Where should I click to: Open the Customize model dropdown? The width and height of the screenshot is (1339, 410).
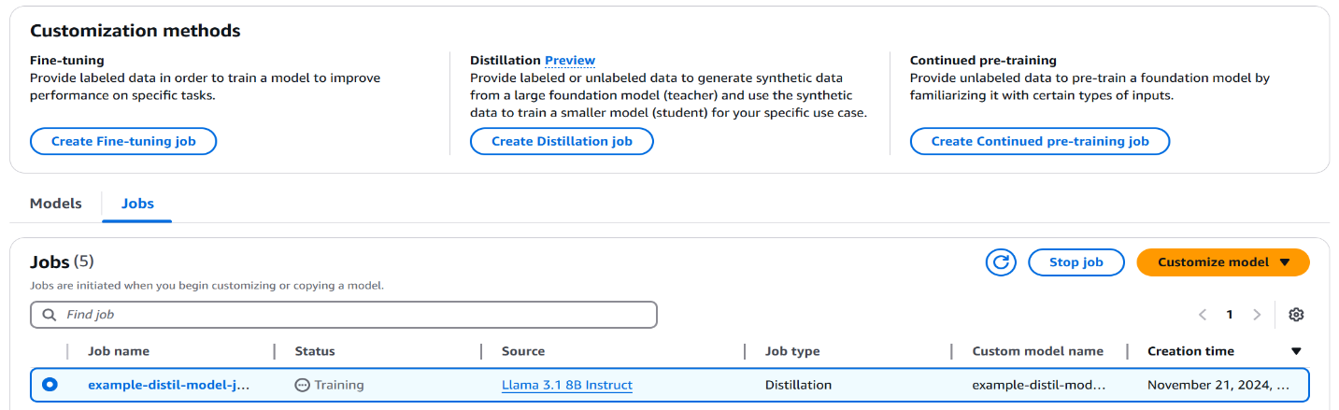(x=1222, y=262)
